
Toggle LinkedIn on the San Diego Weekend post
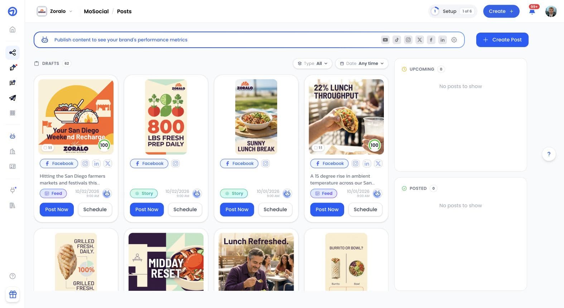click(x=96, y=164)
